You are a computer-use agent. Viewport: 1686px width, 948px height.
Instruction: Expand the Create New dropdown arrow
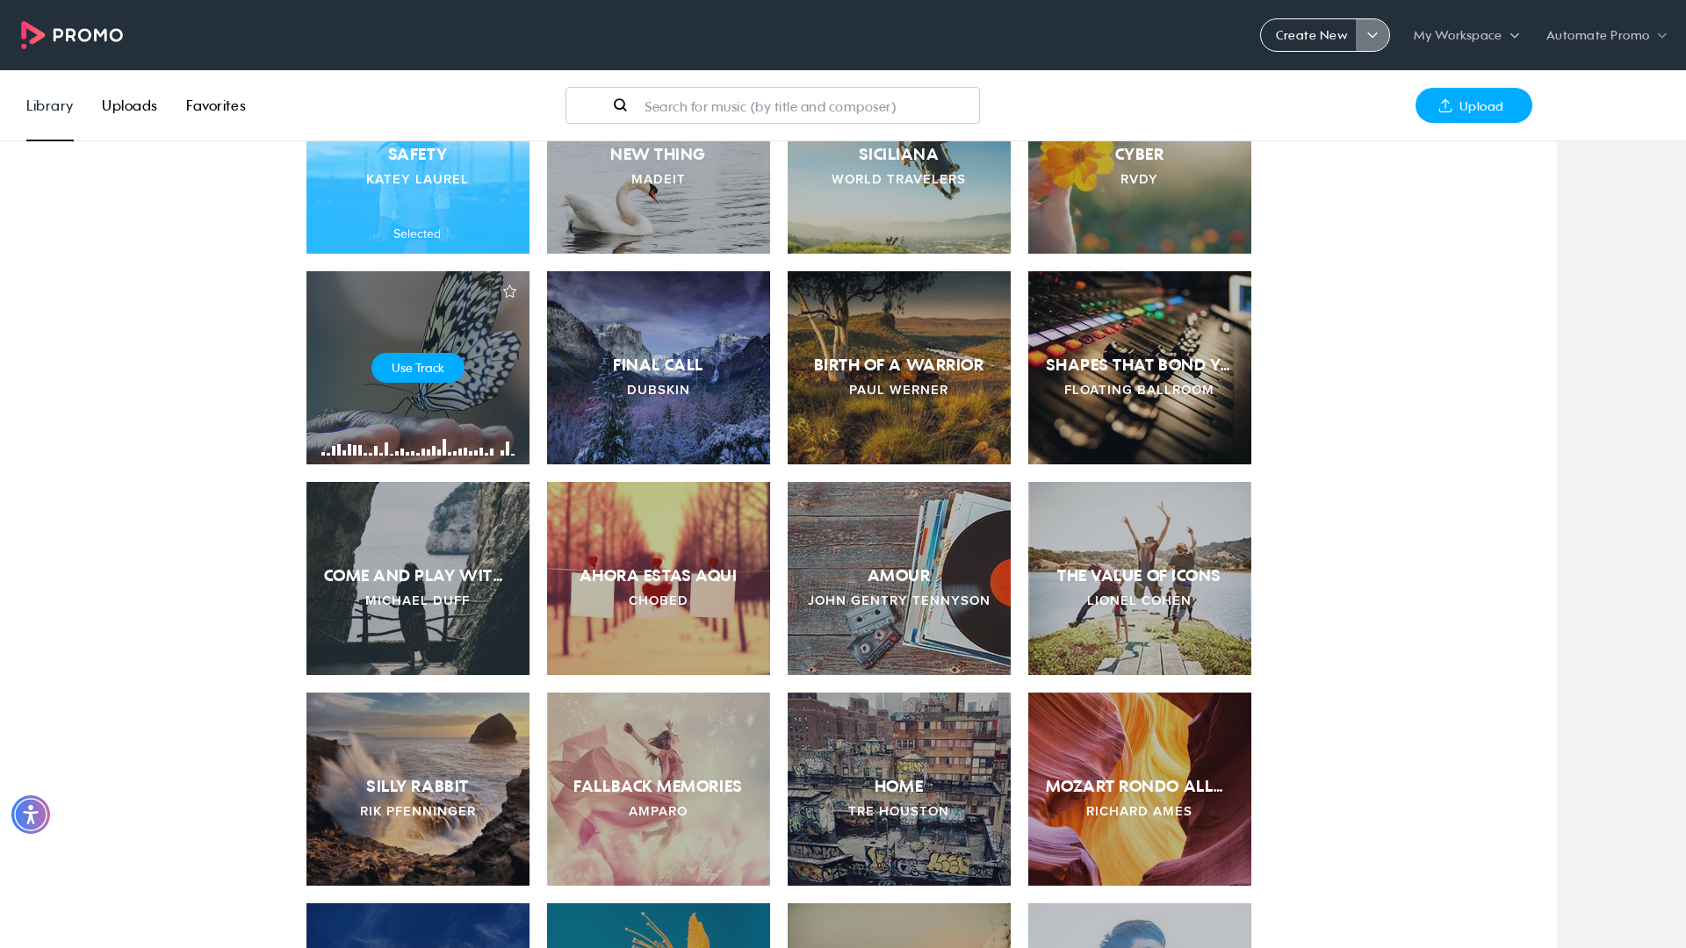(1373, 35)
